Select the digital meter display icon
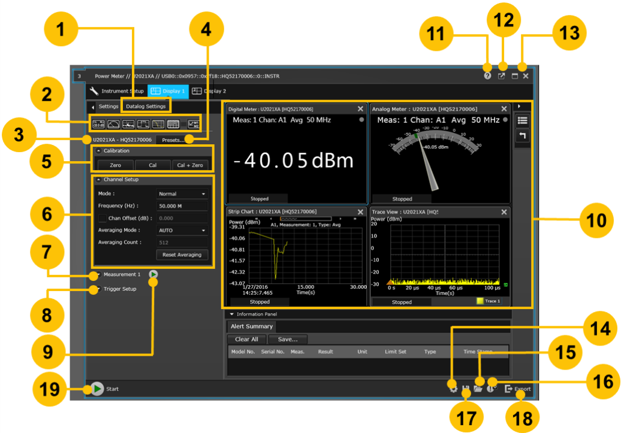 pyautogui.click(x=98, y=124)
